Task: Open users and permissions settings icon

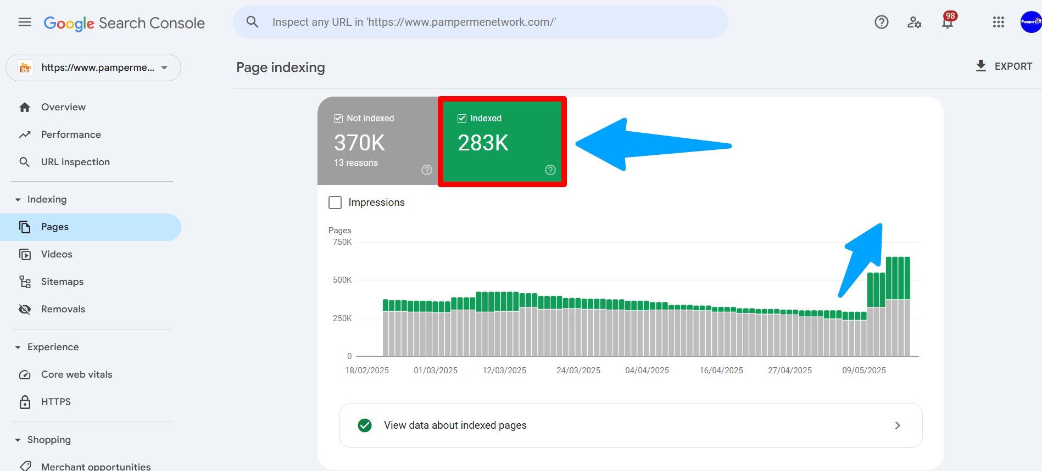Action: pyautogui.click(x=914, y=22)
